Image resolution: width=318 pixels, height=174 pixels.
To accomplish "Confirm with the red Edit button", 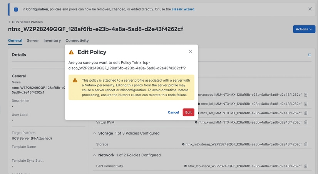I will [x=188, y=112].
